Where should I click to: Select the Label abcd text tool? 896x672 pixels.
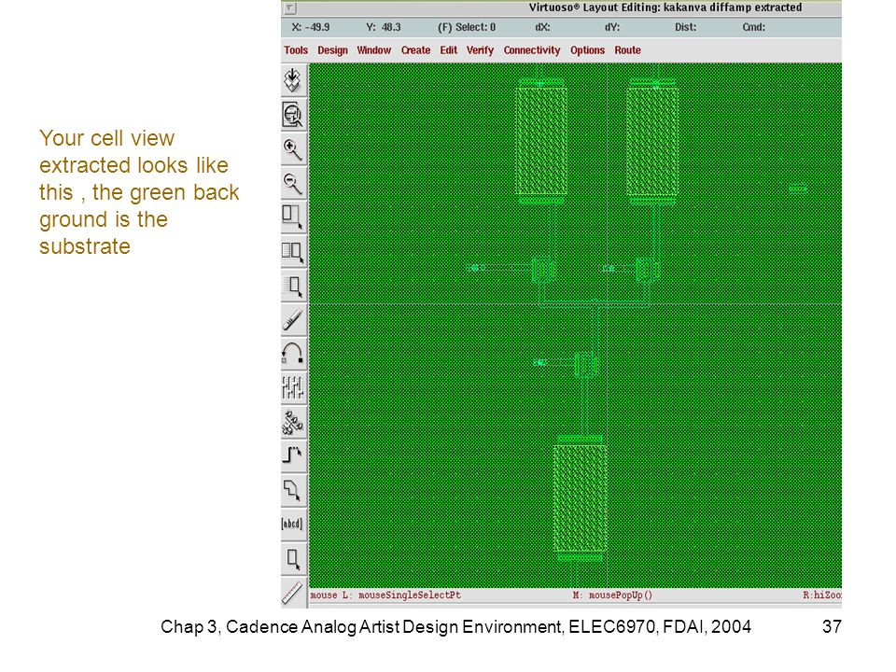[x=293, y=524]
